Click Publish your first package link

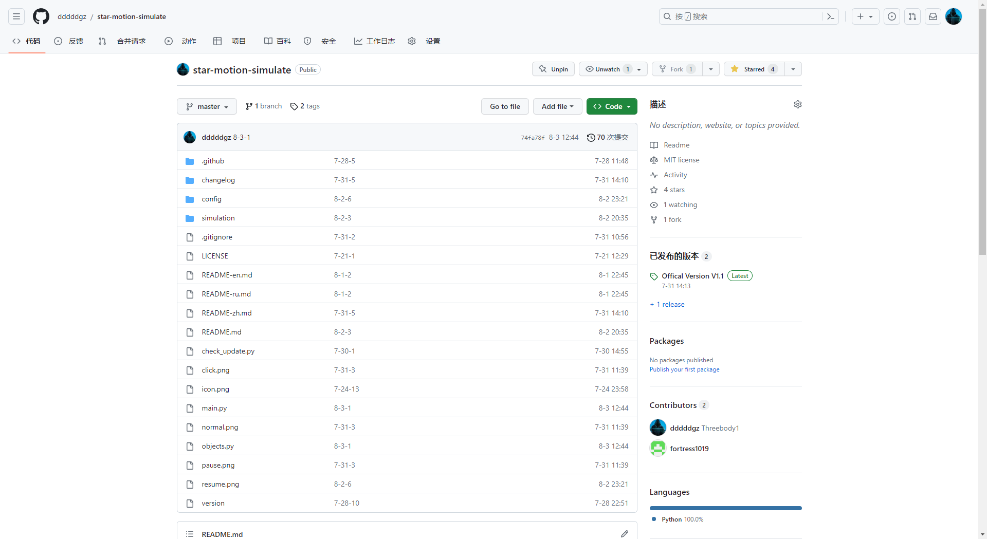point(684,369)
